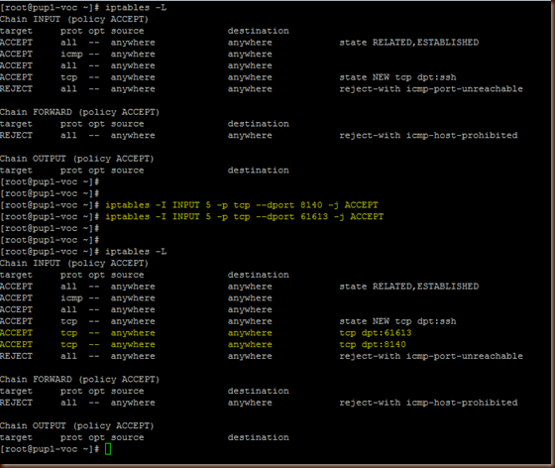Click 'reject-with icmp-port-unreachable' directly below the dpt:8140 row
Screen dimensions: 555x468
click(431, 356)
